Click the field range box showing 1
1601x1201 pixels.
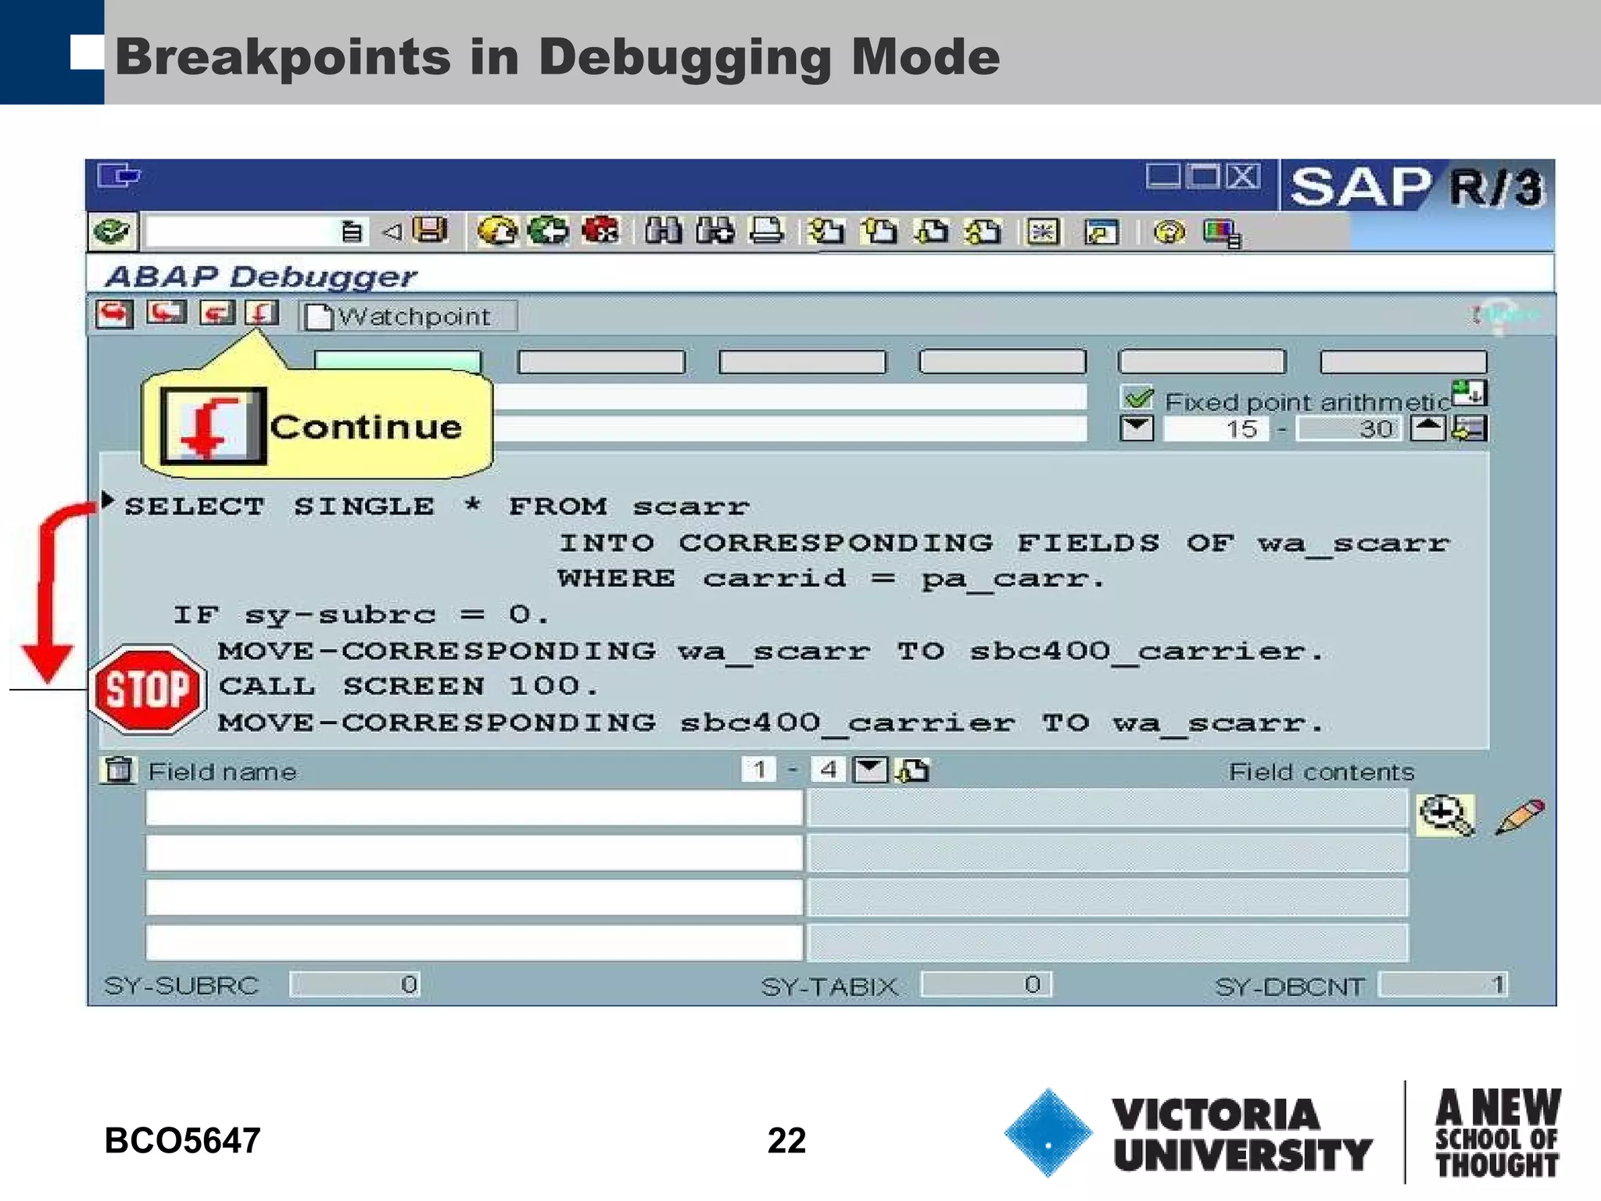coord(758,770)
